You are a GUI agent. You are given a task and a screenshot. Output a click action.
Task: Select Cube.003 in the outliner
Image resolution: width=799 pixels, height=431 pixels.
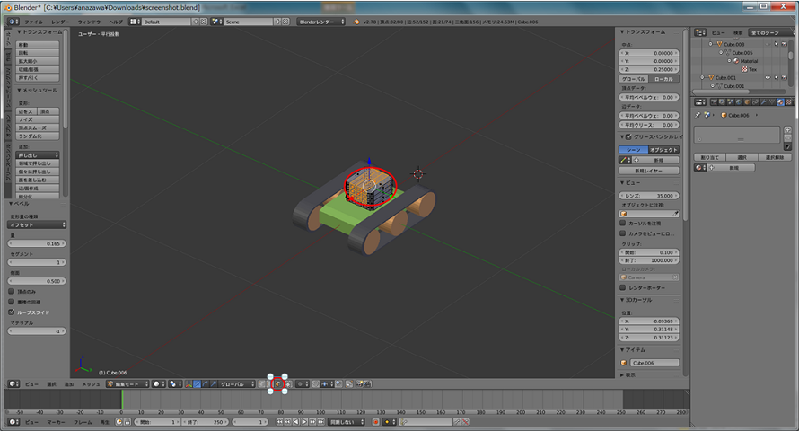pos(733,43)
